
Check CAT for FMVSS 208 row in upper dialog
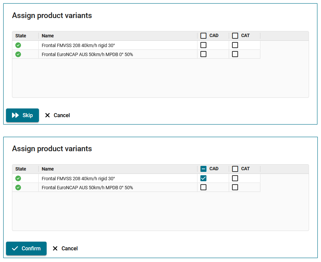(x=235, y=45)
